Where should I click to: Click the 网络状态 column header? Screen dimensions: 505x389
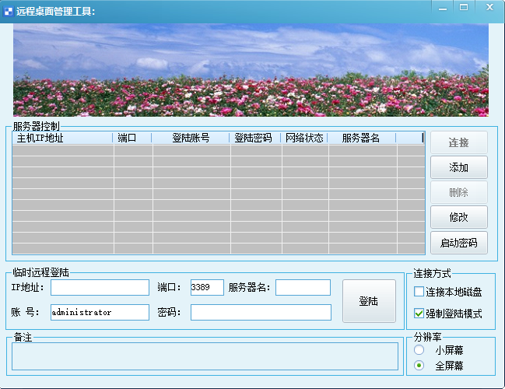[x=304, y=138]
